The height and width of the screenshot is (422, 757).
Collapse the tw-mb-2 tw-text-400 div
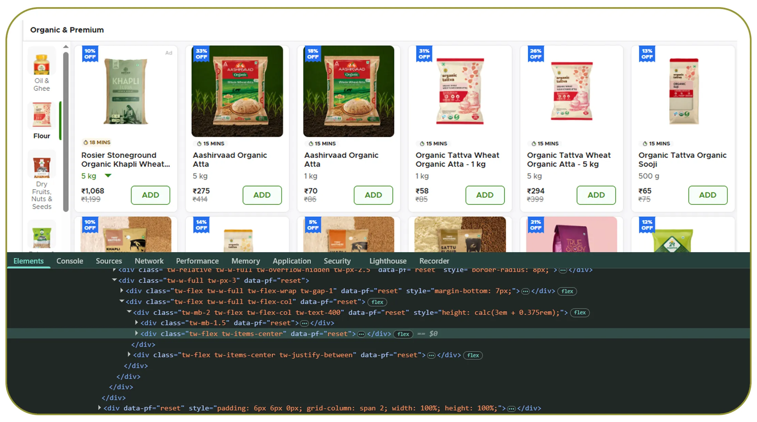pyautogui.click(x=129, y=312)
